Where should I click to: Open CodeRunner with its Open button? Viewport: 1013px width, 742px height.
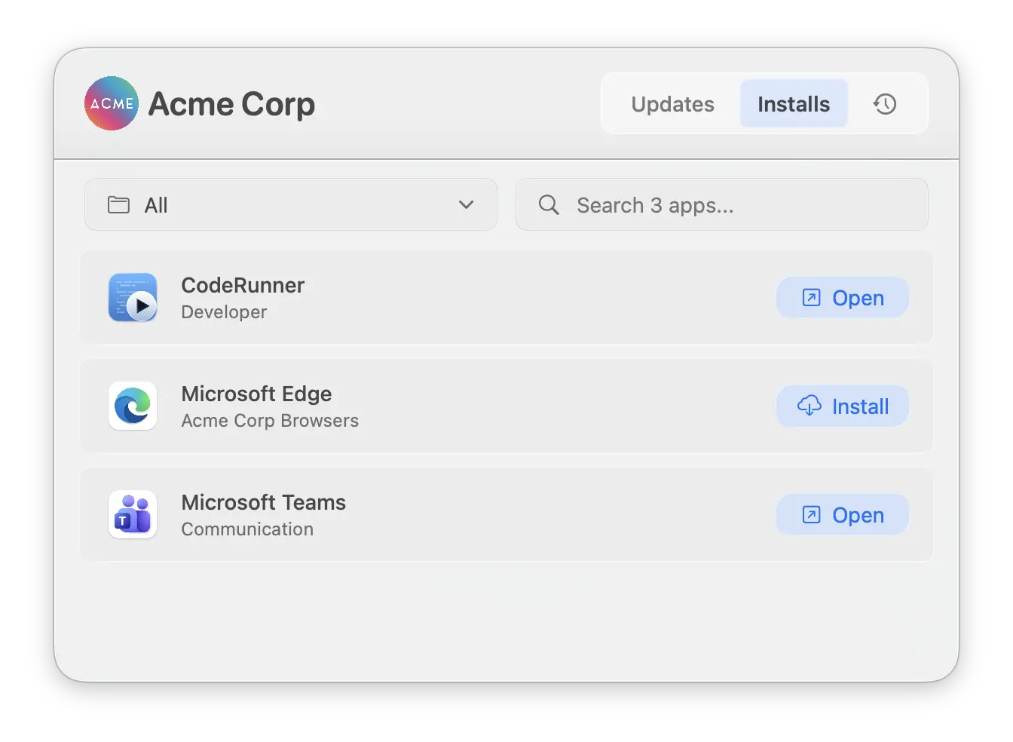point(843,298)
